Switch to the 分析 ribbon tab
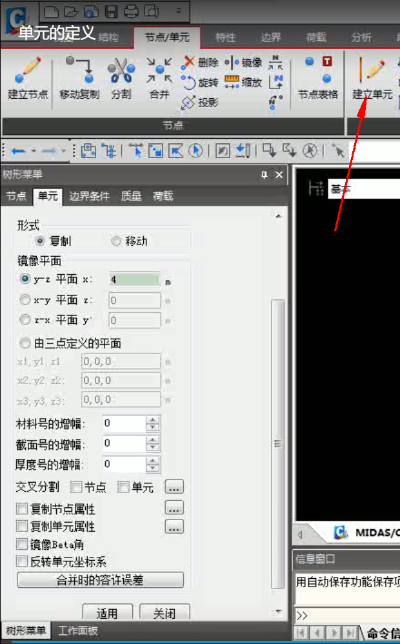Image resolution: width=400 pixels, height=644 pixels. tap(361, 37)
